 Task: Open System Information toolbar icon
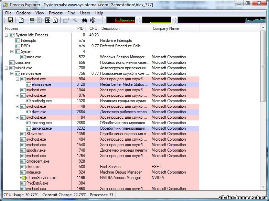32,20
